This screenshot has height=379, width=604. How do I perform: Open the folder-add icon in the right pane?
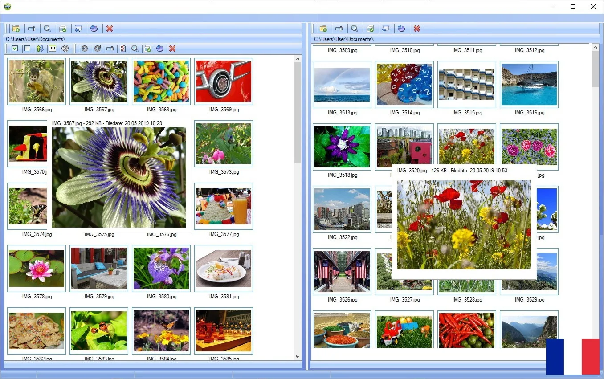(323, 29)
